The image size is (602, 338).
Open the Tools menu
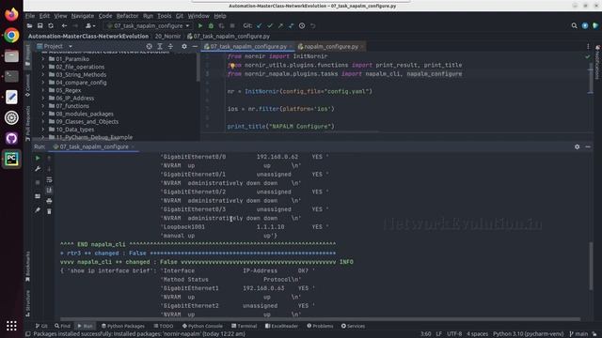165,16
